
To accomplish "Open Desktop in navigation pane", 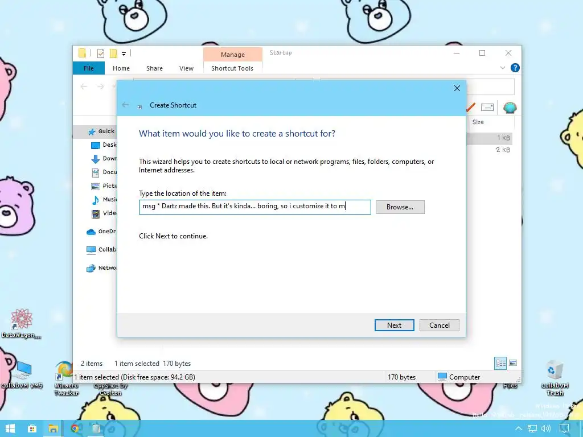I will [x=104, y=145].
